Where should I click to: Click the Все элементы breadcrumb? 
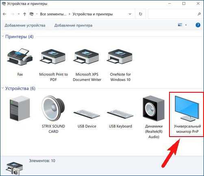pyautogui.click(x=53, y=14)
